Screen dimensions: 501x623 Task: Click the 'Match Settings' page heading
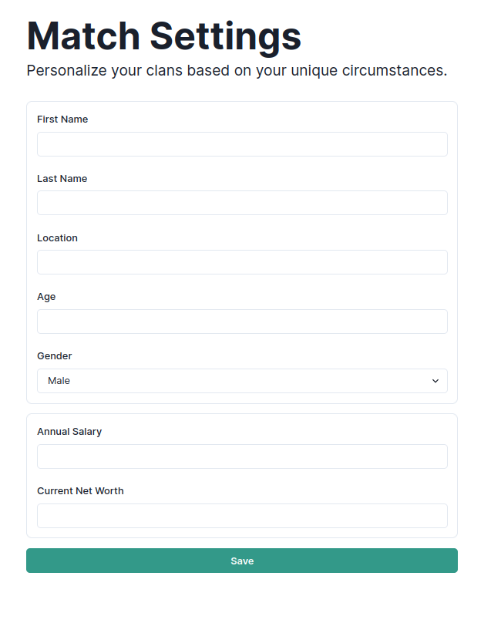[163, 36]
